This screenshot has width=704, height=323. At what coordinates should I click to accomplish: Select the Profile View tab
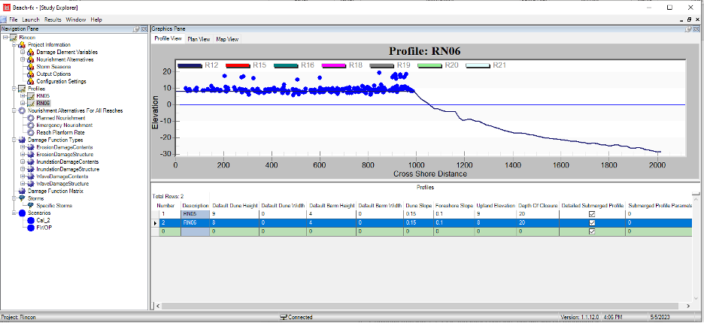coord(168,38)
